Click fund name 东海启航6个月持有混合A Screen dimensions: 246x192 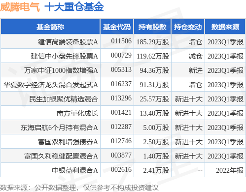(59, 128)
